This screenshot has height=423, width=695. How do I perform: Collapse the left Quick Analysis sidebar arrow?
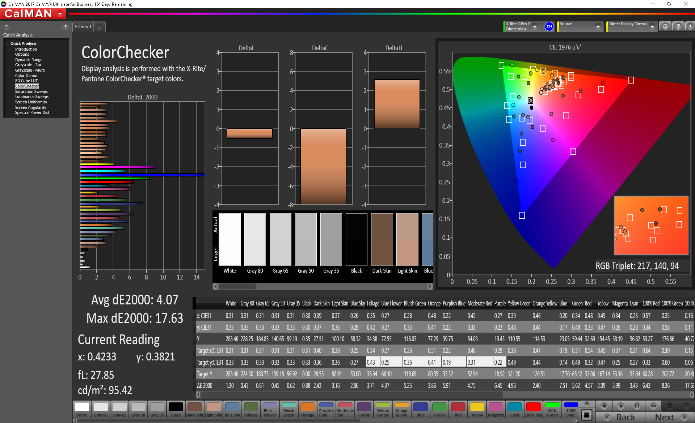coord(66,26)
